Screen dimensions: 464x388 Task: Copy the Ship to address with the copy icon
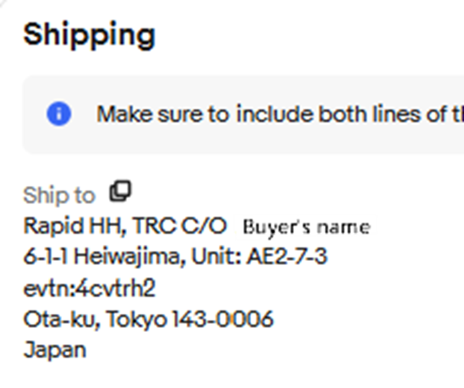pyautogui.click(x=120, y=191)
